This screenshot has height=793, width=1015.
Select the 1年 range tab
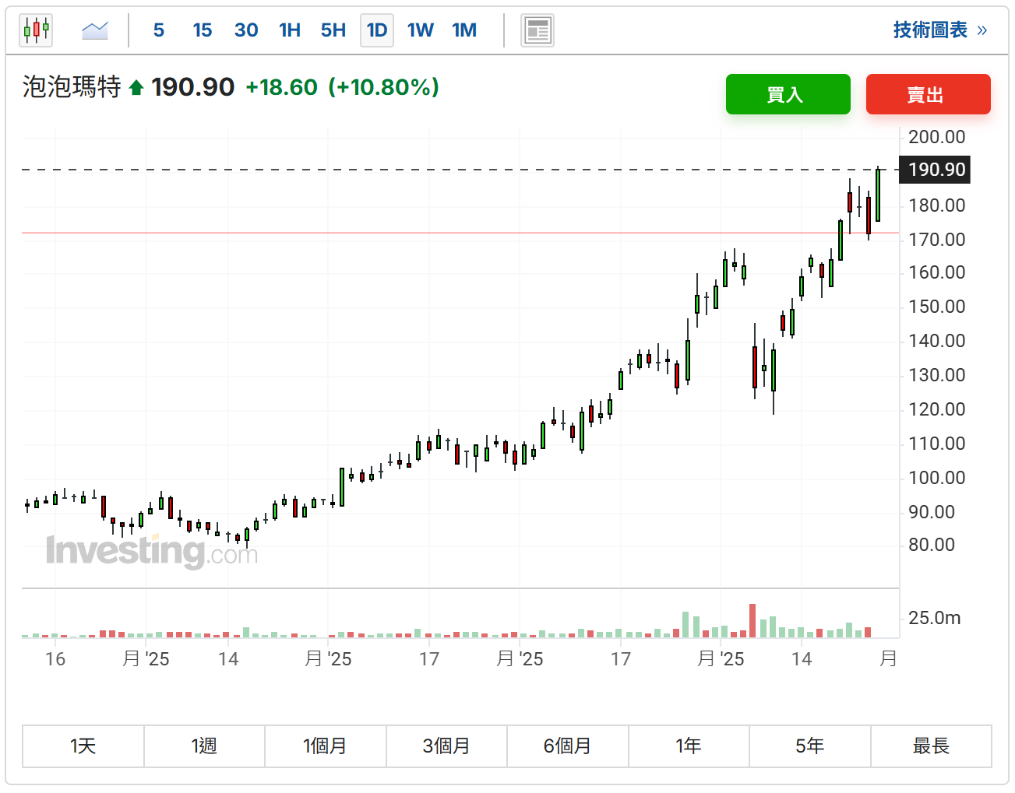(x=689, y=746)
